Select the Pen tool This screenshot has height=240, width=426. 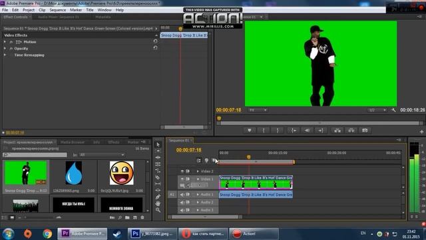pyautogui.click(x=158, y=197)
